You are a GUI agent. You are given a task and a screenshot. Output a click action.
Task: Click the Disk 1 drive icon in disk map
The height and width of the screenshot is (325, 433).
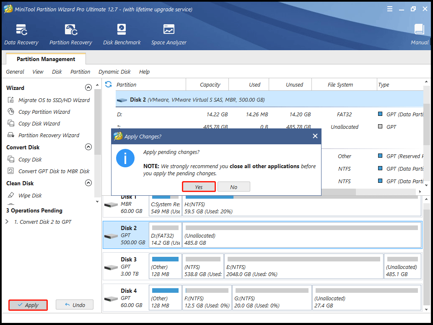(111, 205)
